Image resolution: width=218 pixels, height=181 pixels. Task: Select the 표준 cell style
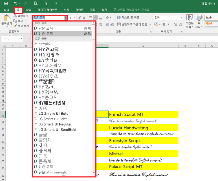(x=211, y=17)
